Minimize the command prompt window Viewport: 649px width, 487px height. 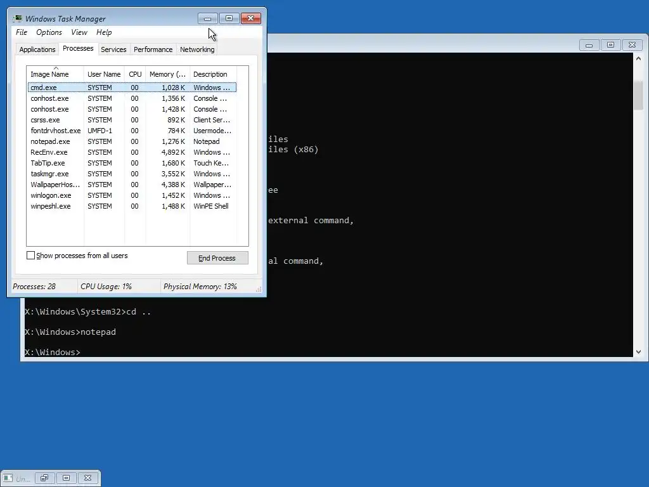[589, 45]
